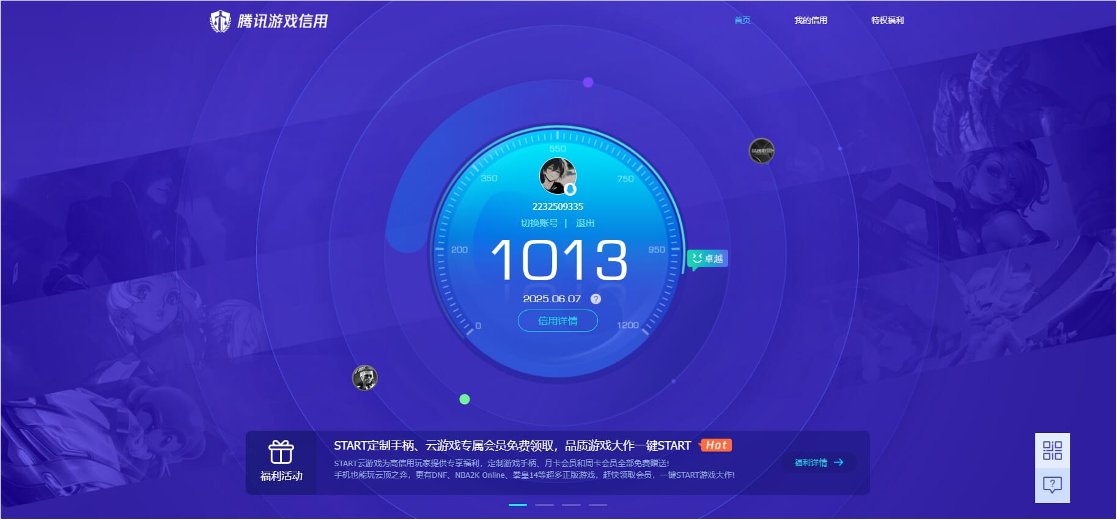Click the START定制手柄 promotion headline
The height and width of the screenshot is (520, 1117).
512,445
